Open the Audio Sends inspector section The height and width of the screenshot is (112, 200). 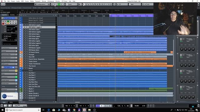(x=9, y=80)
